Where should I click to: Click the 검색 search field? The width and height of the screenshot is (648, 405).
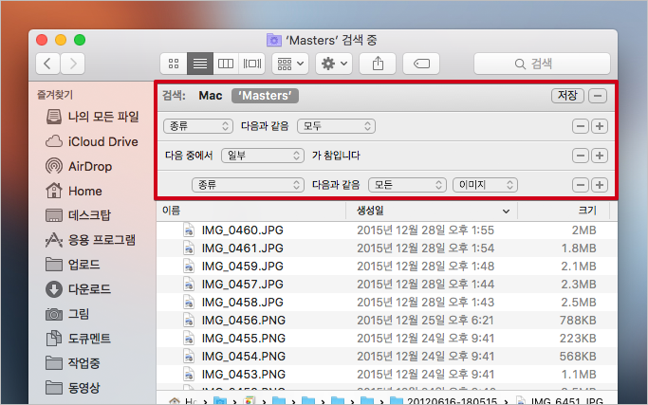[x=542, y=64]
